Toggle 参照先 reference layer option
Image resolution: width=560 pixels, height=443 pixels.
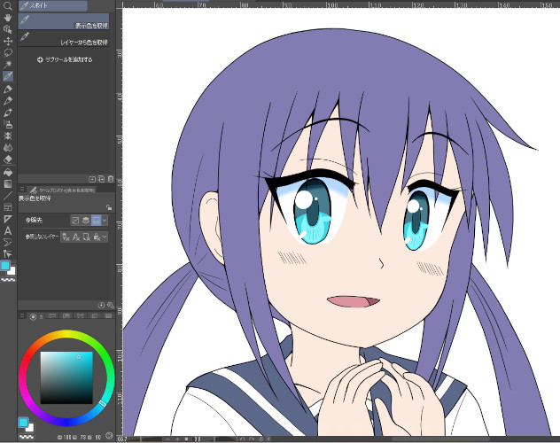[86, 221]
